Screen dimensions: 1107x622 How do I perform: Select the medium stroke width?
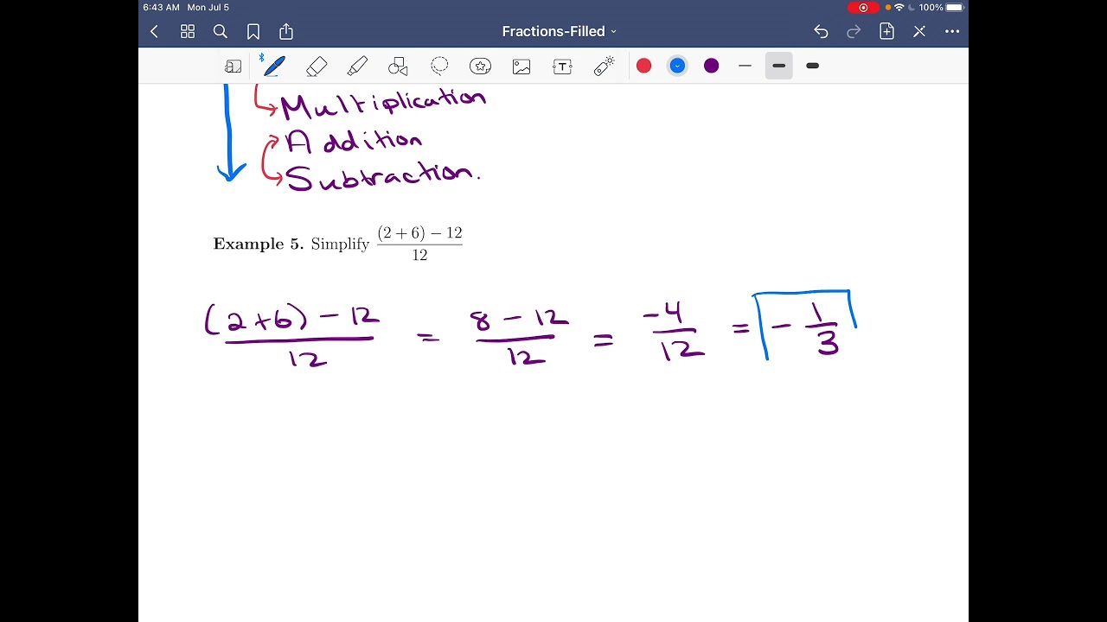coord(778,66)
